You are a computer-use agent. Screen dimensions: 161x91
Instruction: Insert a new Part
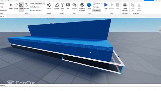point(62,6)
